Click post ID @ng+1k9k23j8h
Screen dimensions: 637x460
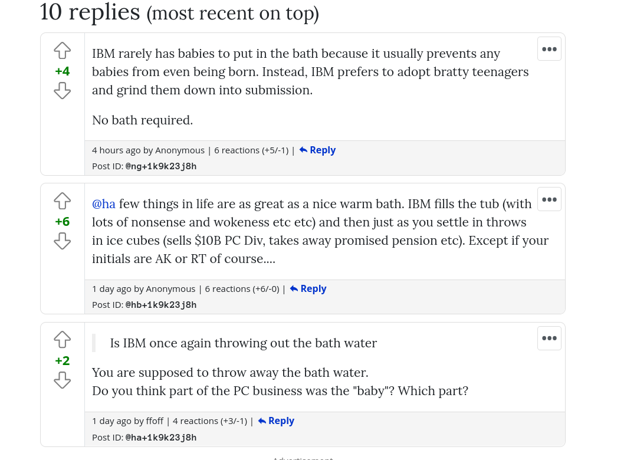[x=161, y=166]
